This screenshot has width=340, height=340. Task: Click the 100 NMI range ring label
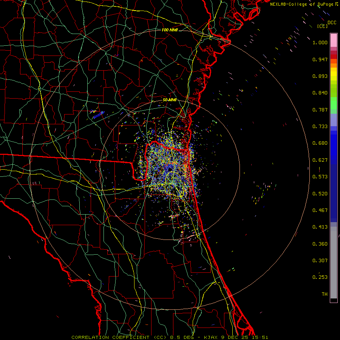(x=170, y=30)
